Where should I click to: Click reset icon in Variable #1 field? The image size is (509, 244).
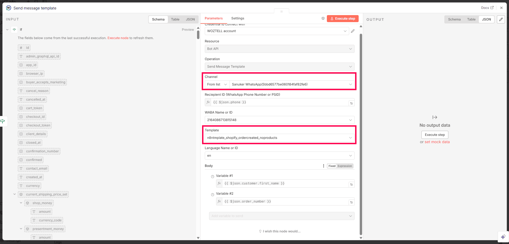point(351,184)
